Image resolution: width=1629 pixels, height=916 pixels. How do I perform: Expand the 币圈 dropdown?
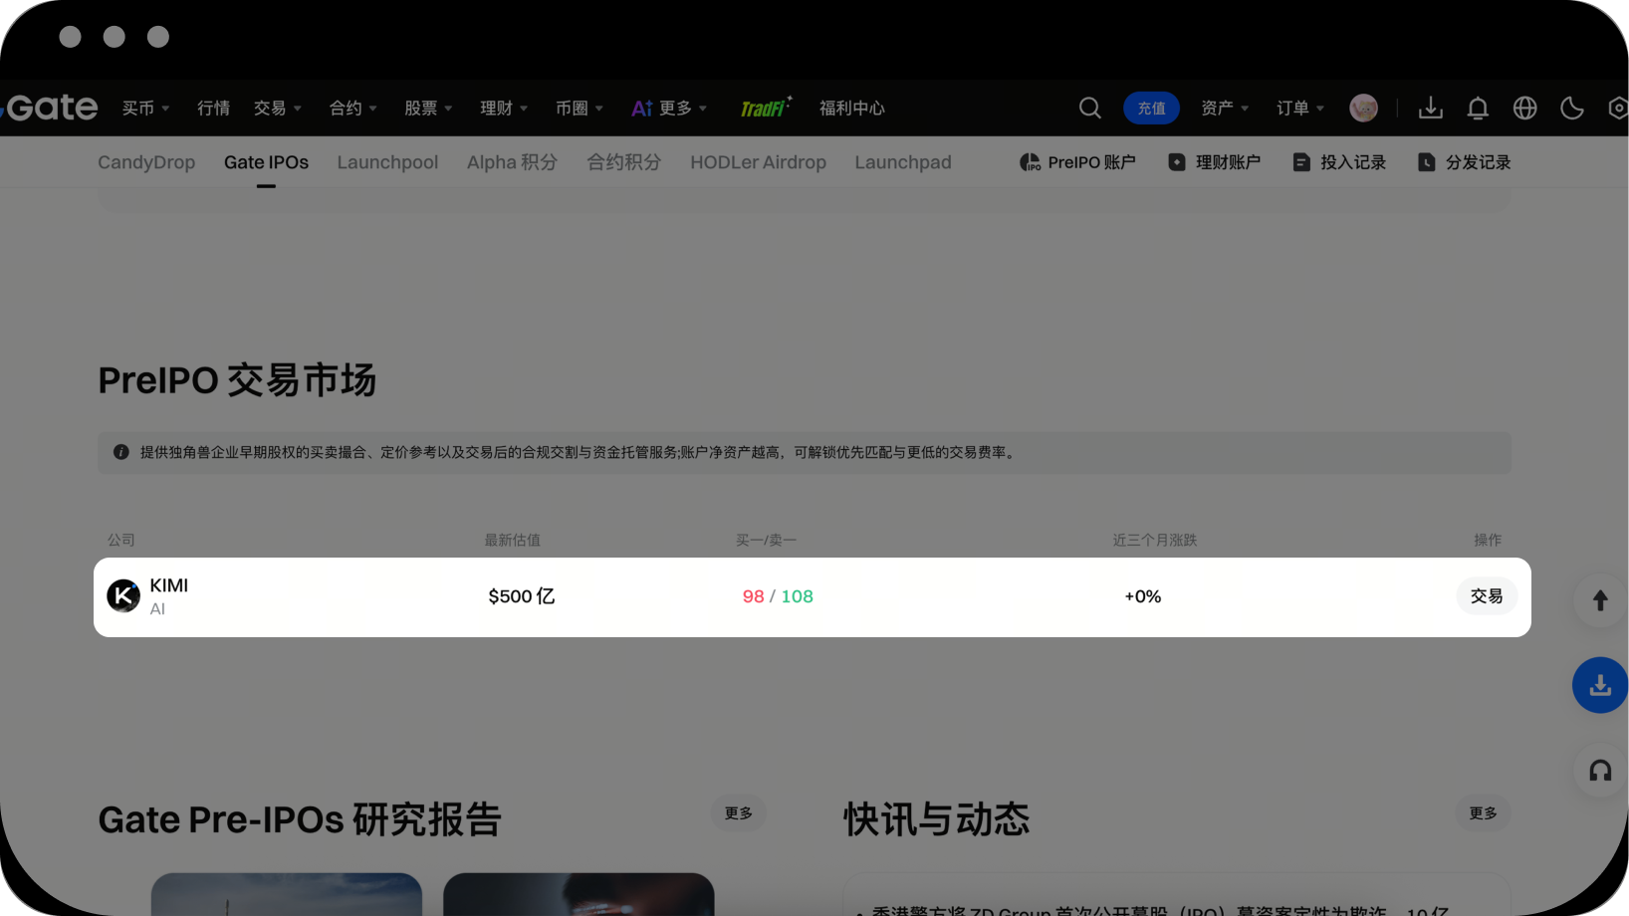point(580,108)
